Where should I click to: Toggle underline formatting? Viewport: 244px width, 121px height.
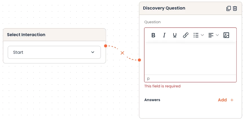pyautogui.click(x=175, y=35)
